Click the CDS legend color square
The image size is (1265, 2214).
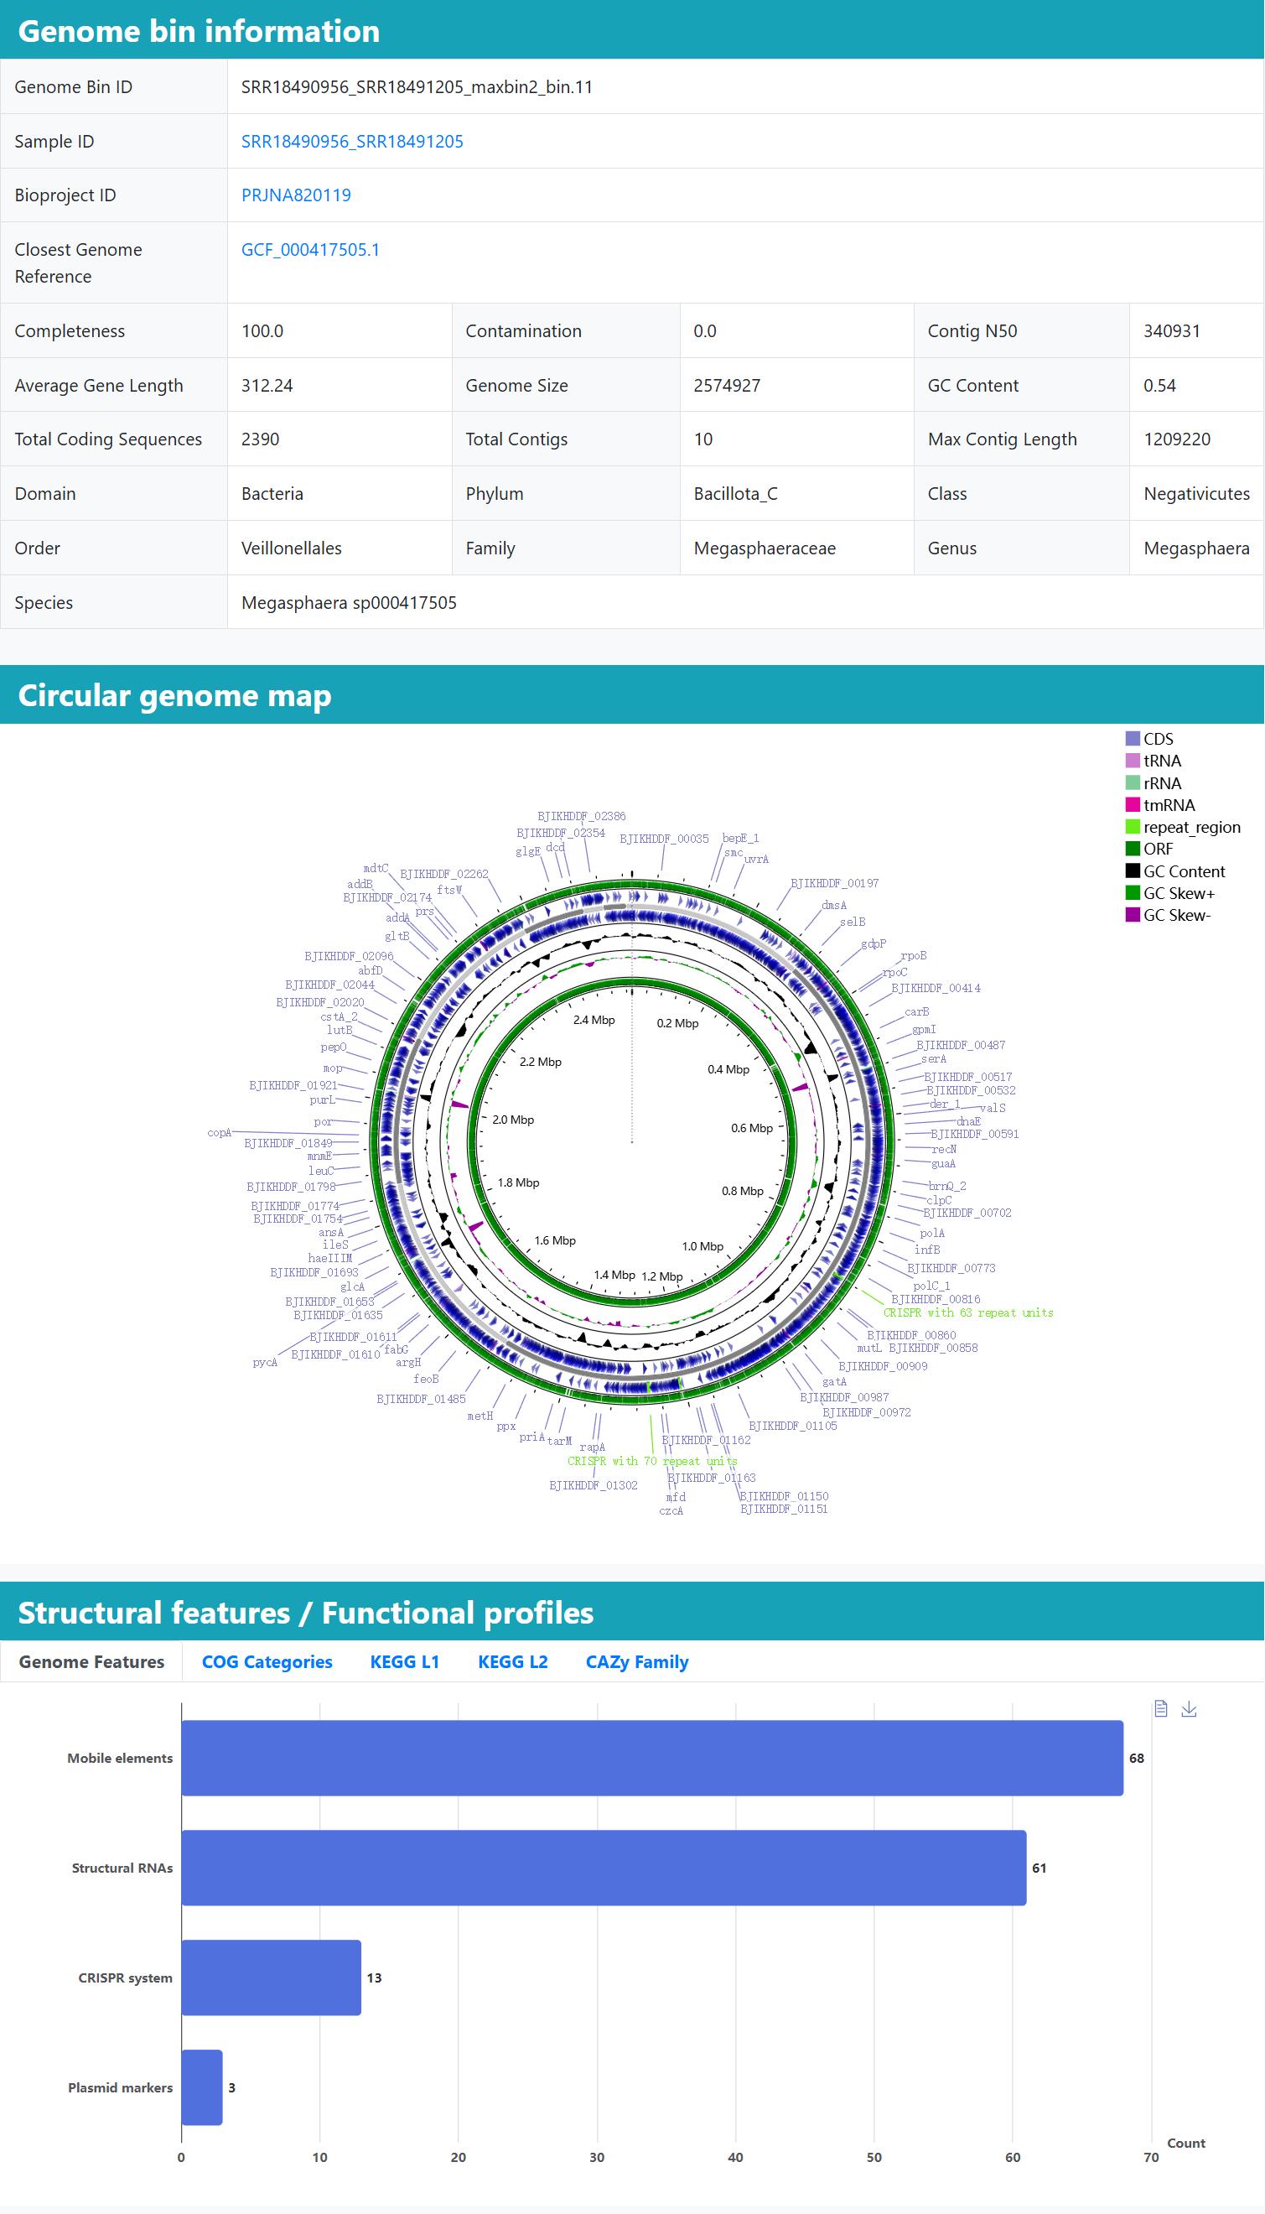[1132, 739]
